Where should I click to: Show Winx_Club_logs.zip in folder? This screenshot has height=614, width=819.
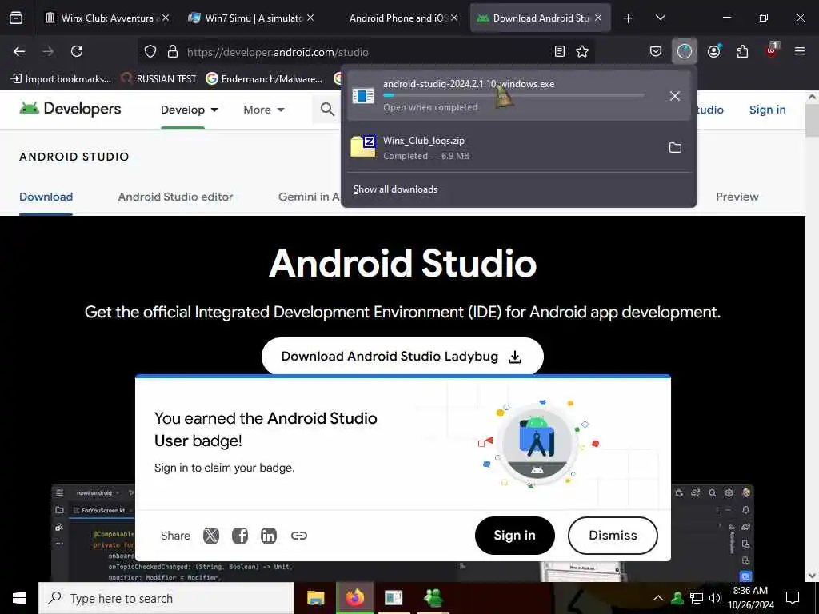[x=675, y=148]
